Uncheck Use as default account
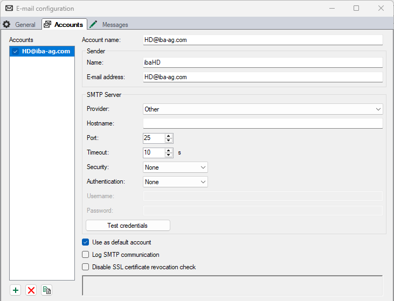This screenshot has width=394, height=301. [85, 242]
